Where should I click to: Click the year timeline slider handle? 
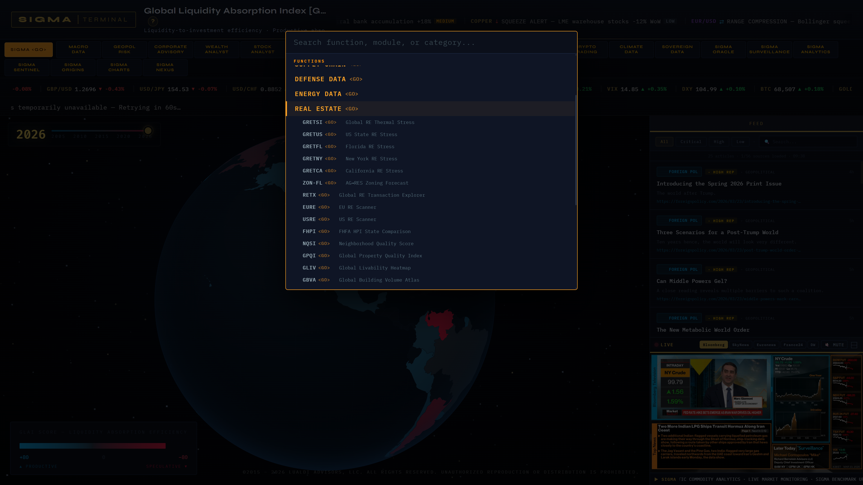[x=148, y=131]
